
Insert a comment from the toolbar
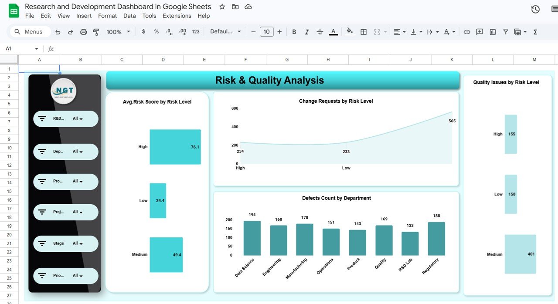pyautogui.click(x=480, y=31)
